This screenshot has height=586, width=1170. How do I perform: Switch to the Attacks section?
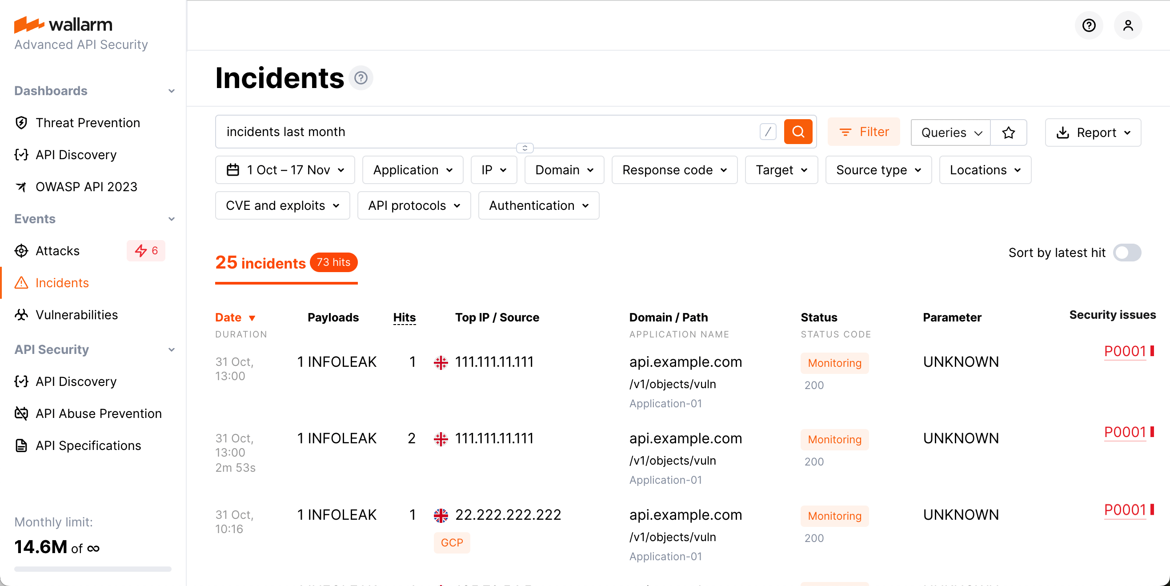pos(57,250)
